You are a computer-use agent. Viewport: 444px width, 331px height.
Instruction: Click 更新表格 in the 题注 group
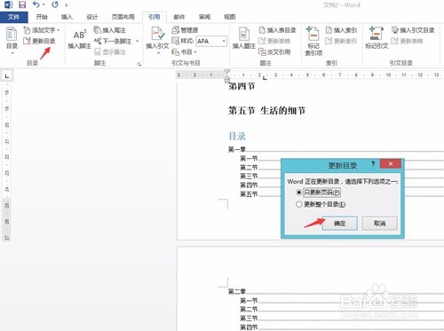click(x=274, y=41)
